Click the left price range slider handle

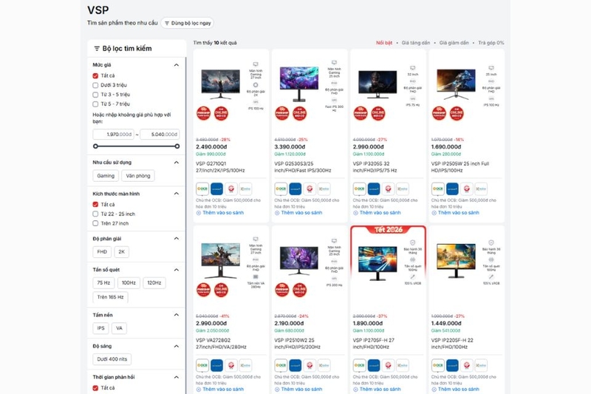coord(95,146)
